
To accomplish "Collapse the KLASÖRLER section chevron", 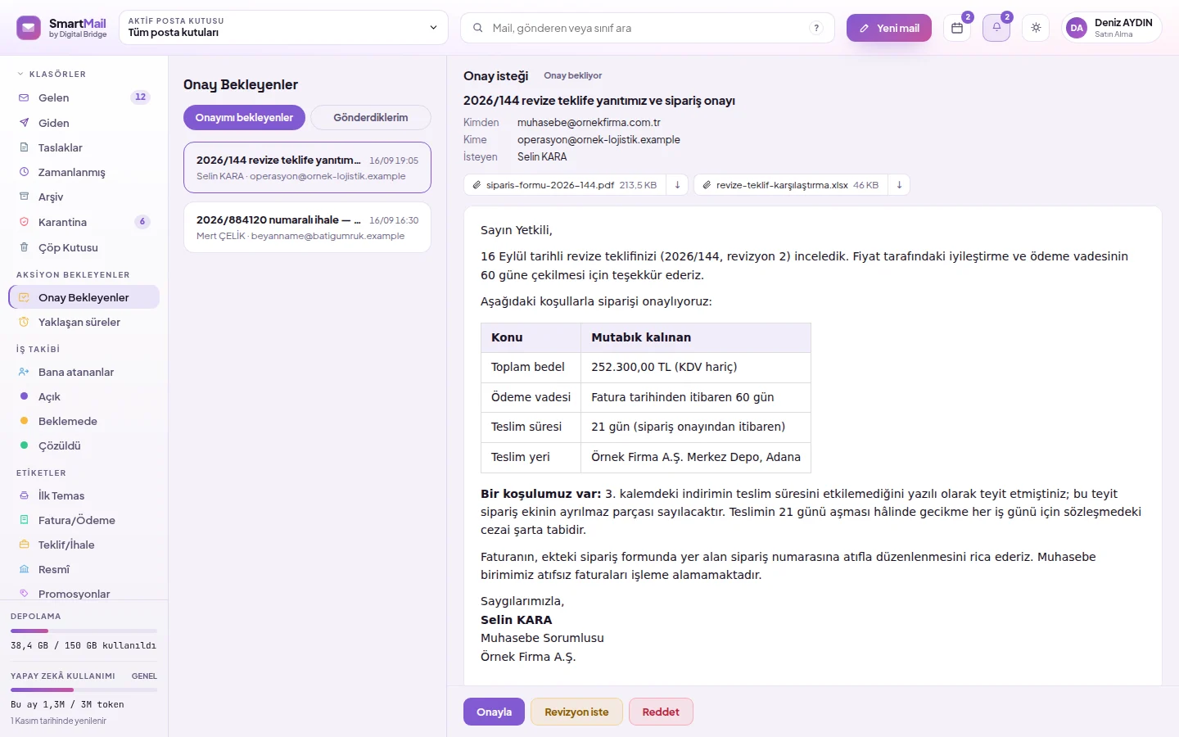I will tap(20, 74).
